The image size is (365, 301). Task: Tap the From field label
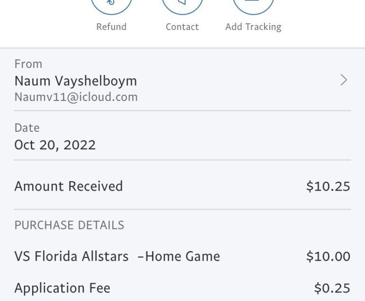click(x=28, y=64)
